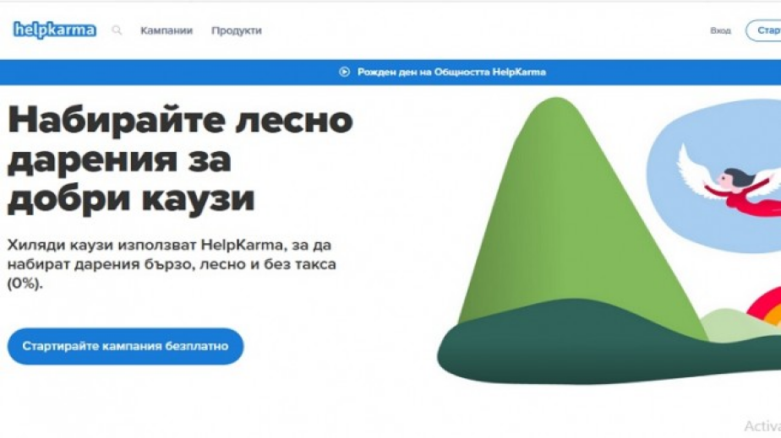The image size is (781, 438).
Task: Open search with the magnifier icon
Action: 117,30
